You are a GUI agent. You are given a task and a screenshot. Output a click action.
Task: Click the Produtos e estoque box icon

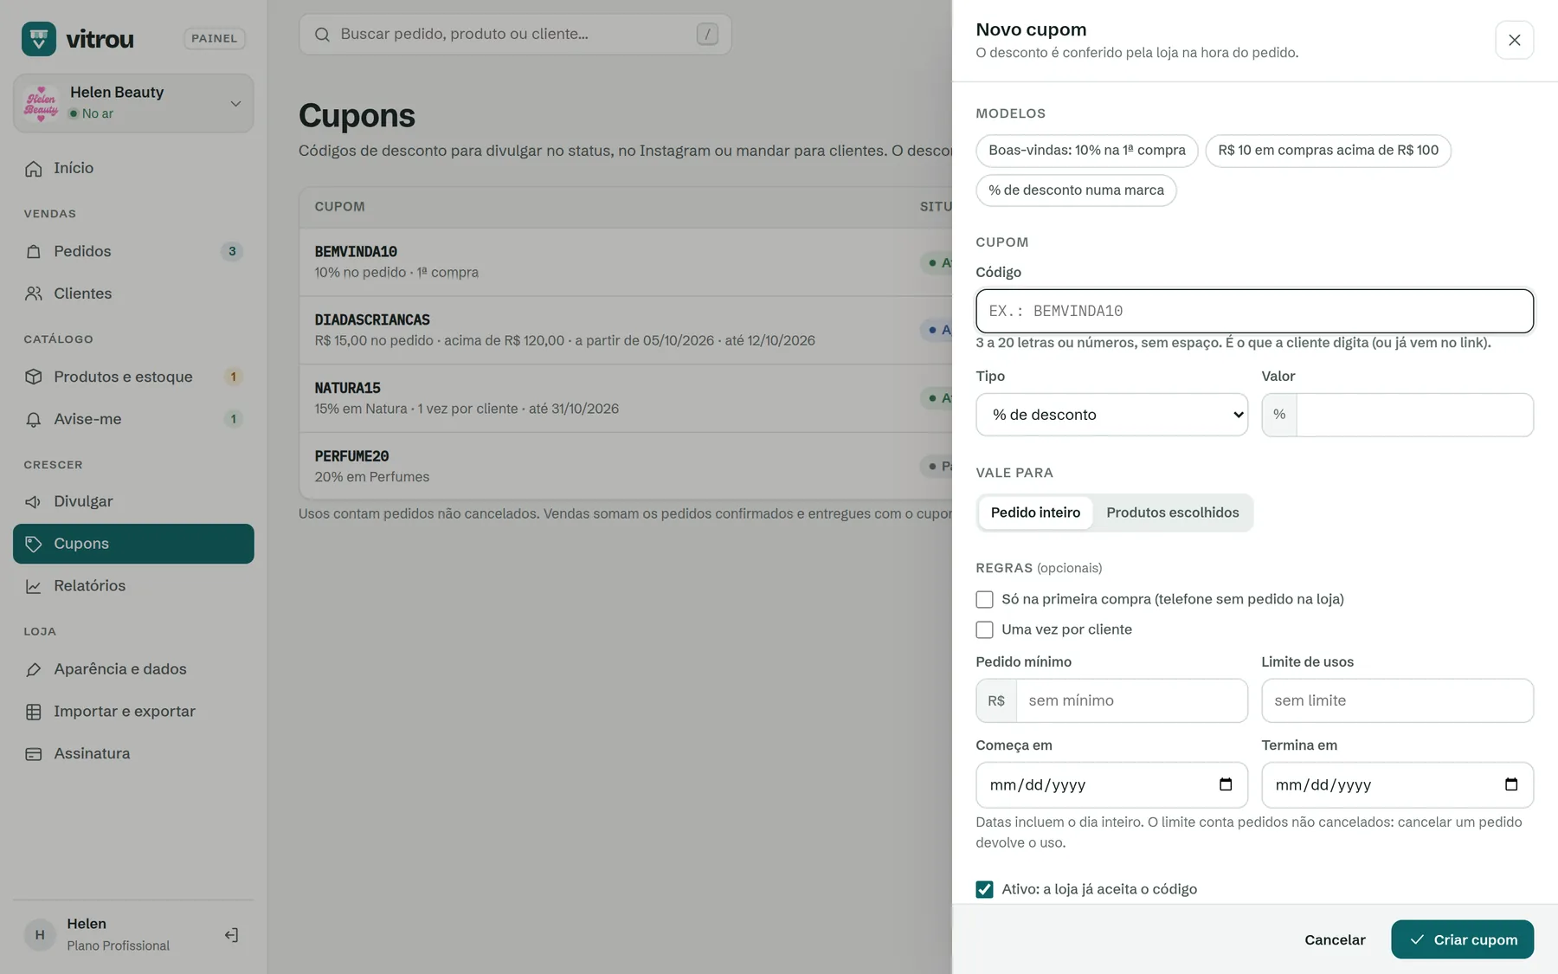coord(34,377)
